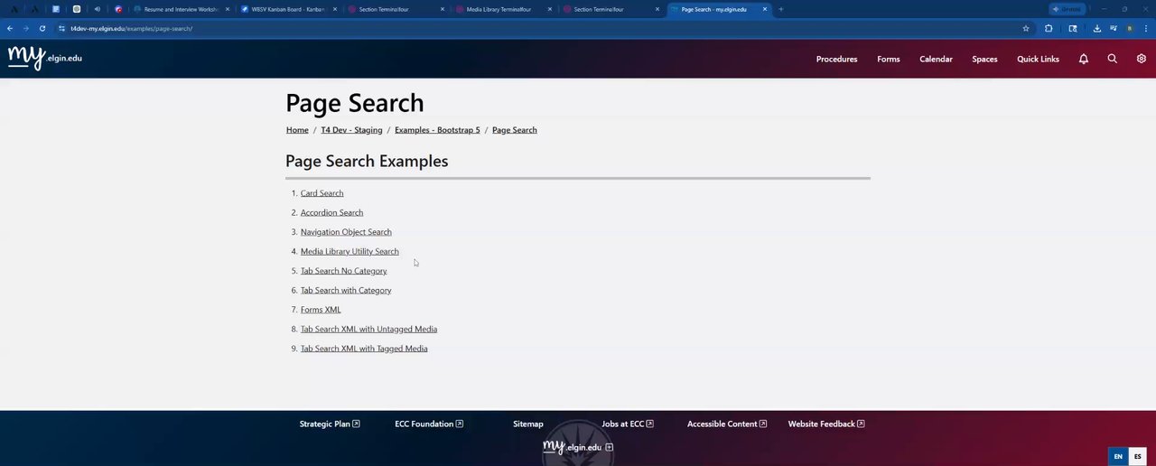Switch language to ES

(x=1138, y=457)
